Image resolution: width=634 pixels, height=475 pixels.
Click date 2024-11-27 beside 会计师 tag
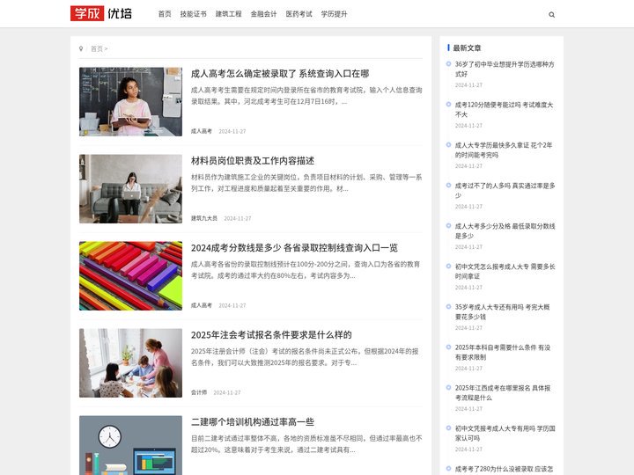(x=227, y=392)
